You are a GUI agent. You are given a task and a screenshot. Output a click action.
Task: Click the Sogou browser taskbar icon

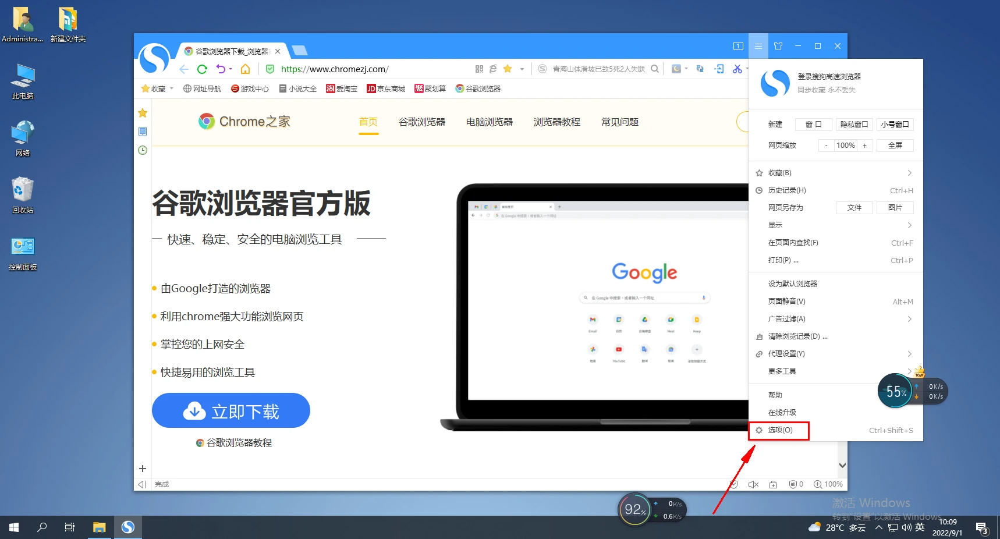click(x=128, y=527)
